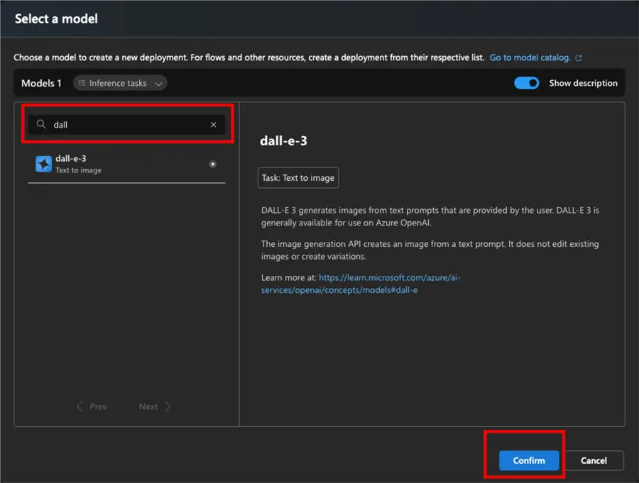The image size is (639, 483).
Task: Click the Task: Text to image tag
Action: pyautogui.click(x=298, y=178)
